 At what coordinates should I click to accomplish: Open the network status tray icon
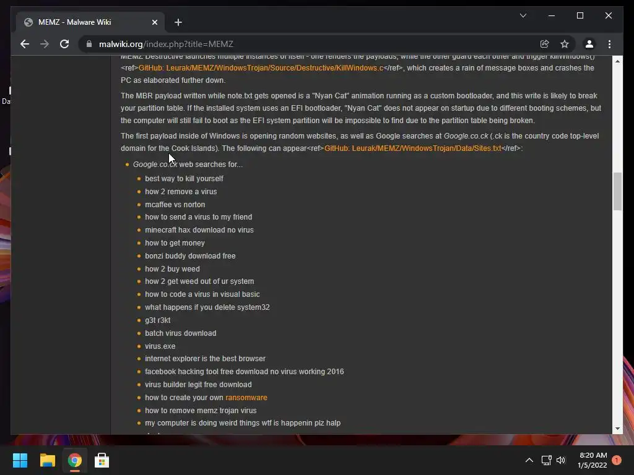pyautogui.click(x=546, y=460)
